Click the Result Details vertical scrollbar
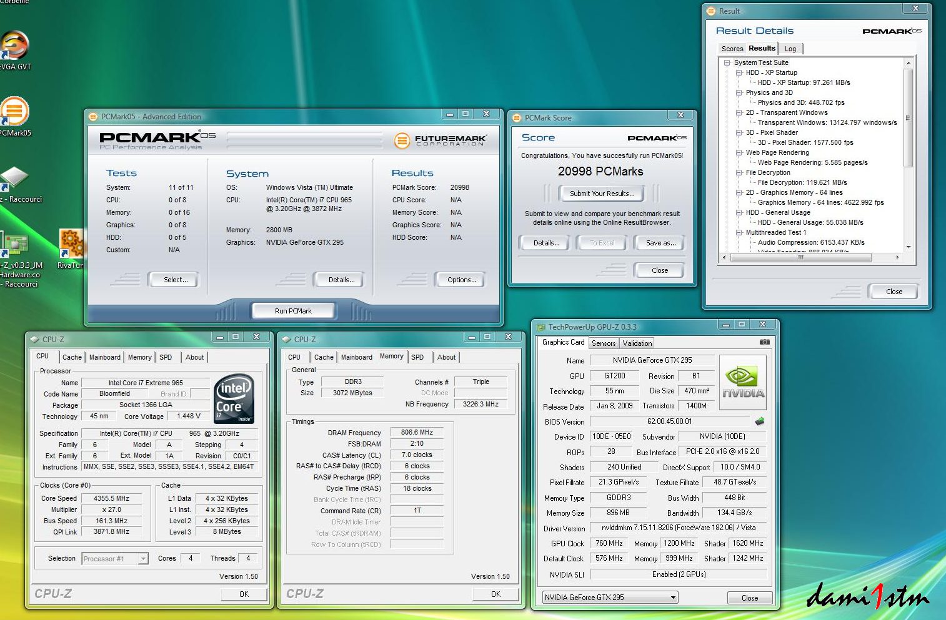The height and width of the screenshot is (620, 946). [909, 117]
